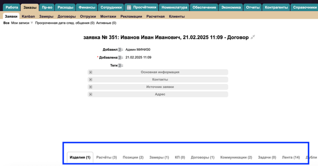Viewport: 318px width, 166px height.
Task: Show Активные (0) records filter
Action: click(106, 23)
